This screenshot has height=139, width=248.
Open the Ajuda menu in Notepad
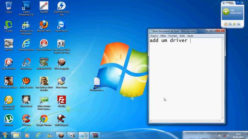[x=190, y=36]
